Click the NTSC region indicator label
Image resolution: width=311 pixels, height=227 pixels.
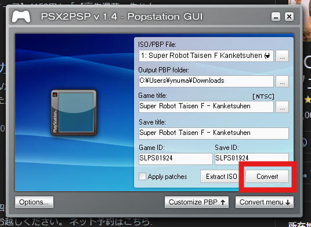click(x=263, y=96)
